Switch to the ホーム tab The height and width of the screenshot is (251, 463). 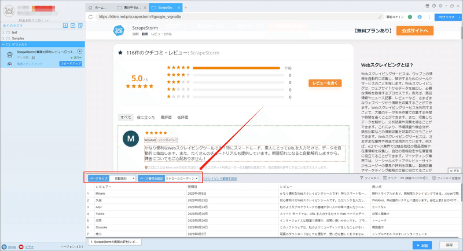click(100, 8)
